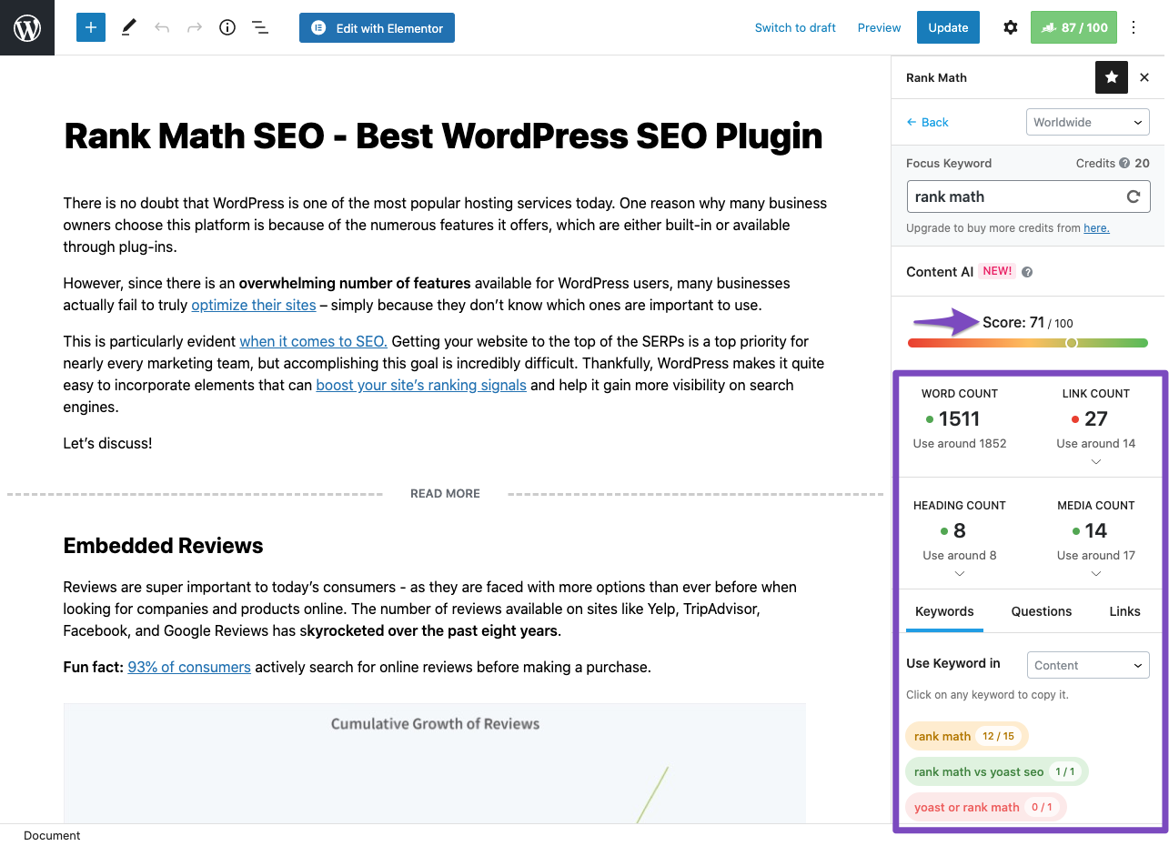This screenshot has width=1169, height=846.
Task: Open the block inserter plus button
Action: [91, 27]
